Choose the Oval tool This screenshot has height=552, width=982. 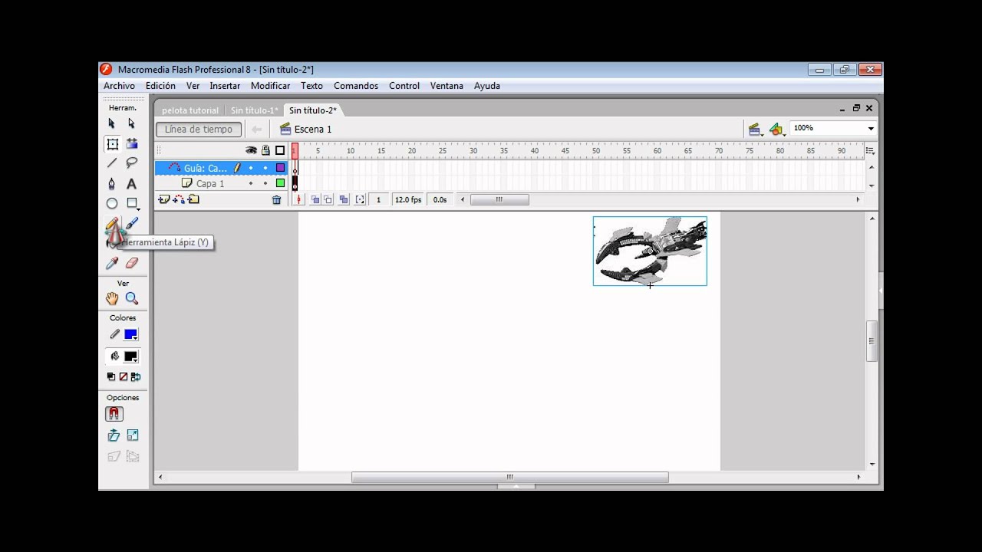112,203
